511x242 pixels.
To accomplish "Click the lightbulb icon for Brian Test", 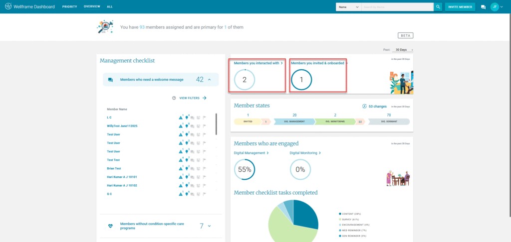I will click(187, 169).
